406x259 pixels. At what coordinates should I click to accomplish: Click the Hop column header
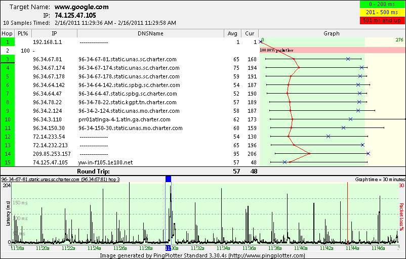click(x=8, y=33)
